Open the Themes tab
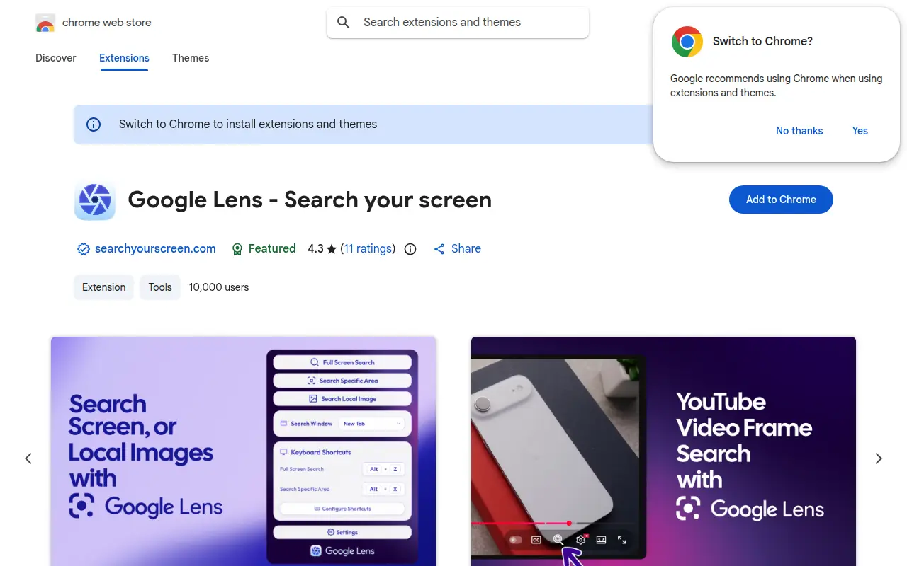 coord(191,58)
